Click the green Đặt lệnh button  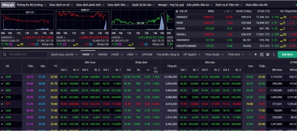287,55
